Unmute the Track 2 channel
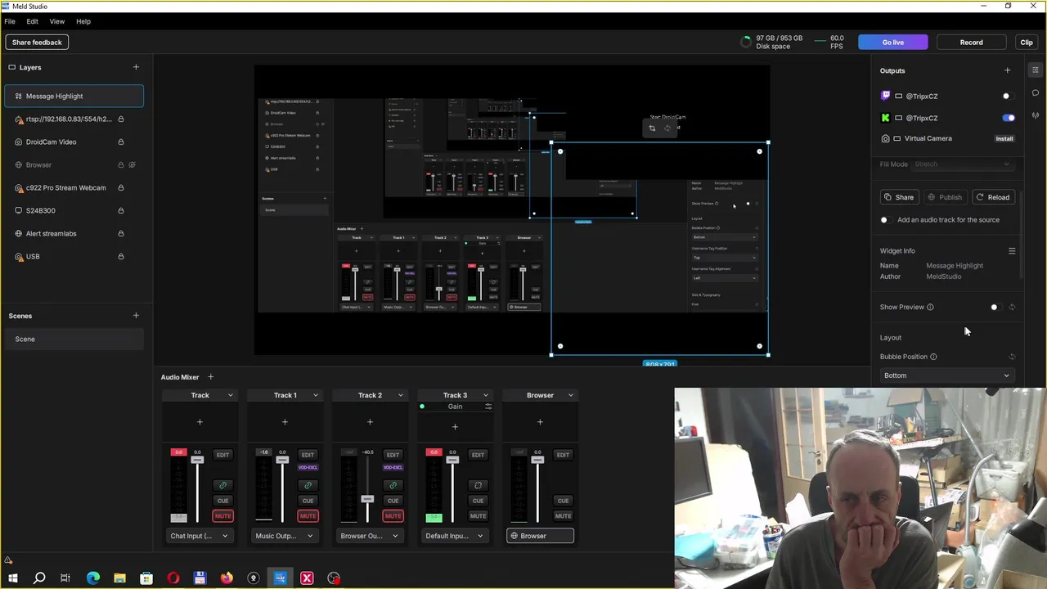Image resolution: width=1047 pixels, height=589 pixels. 393,516
